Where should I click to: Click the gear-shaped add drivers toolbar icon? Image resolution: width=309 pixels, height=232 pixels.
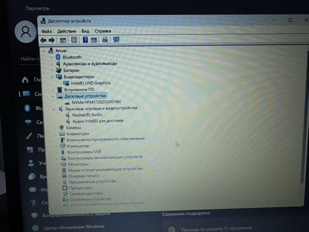pyautogui.click(x=105, y=40)
